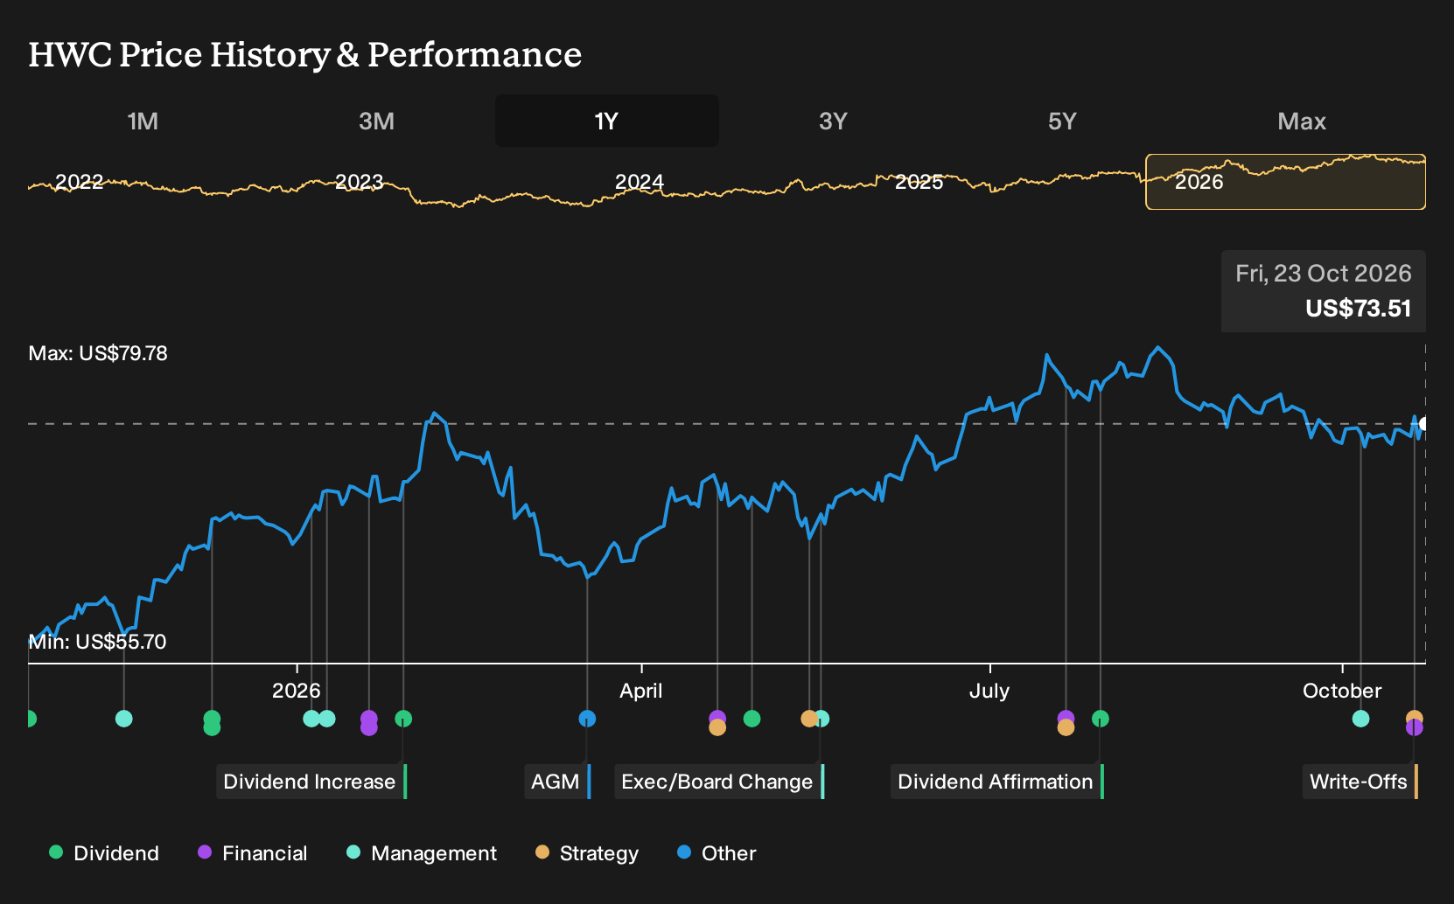1454x904 pixels.
Task: Switch to the 1M time range
Action: (143, 121)
